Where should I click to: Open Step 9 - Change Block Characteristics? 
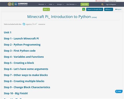coord(27,87)
